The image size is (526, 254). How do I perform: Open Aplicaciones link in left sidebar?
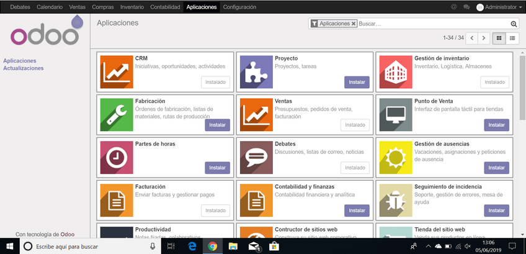click(20, 61)
